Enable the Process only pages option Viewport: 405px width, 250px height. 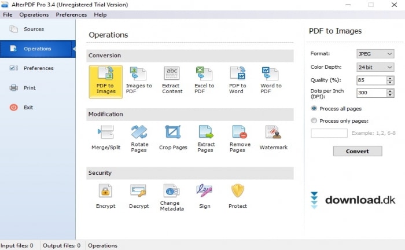point(314,121)
